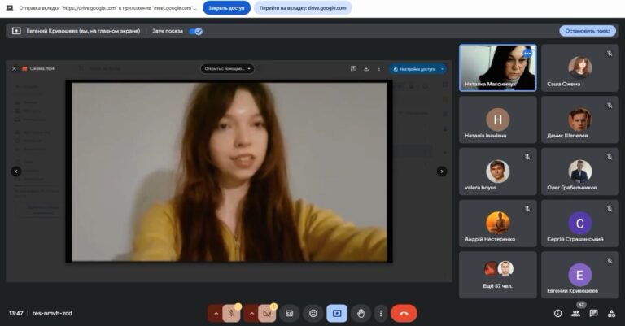Image resolution: width=625 pixels, height=326 pixels.
Task: Open the chat panel icon
Action: 593,313
